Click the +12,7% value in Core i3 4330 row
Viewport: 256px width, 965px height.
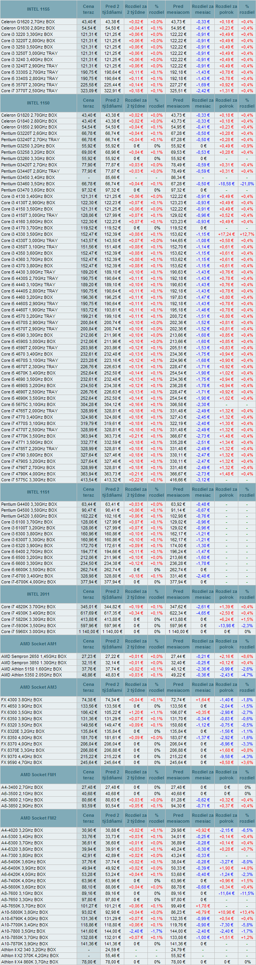point(247,234)
